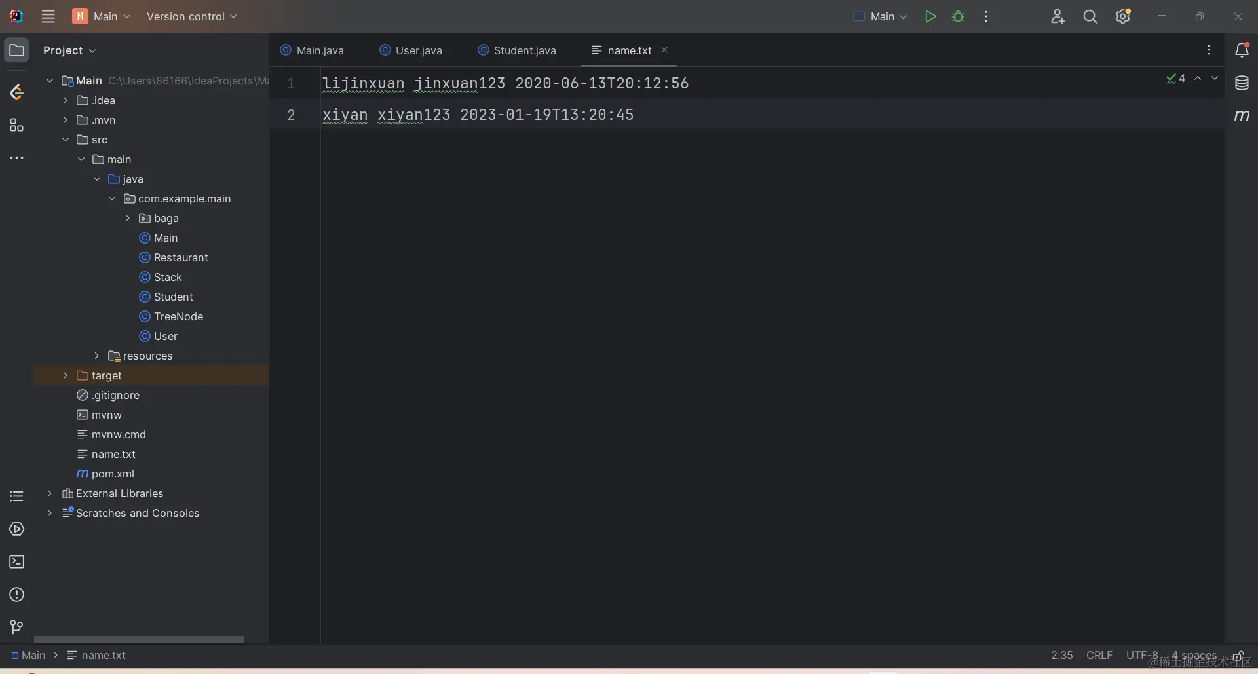The width and height of the screenshot is (1258, 674).
Task: Open the 4 spaces indent settings
Action: click(1194, 655)
